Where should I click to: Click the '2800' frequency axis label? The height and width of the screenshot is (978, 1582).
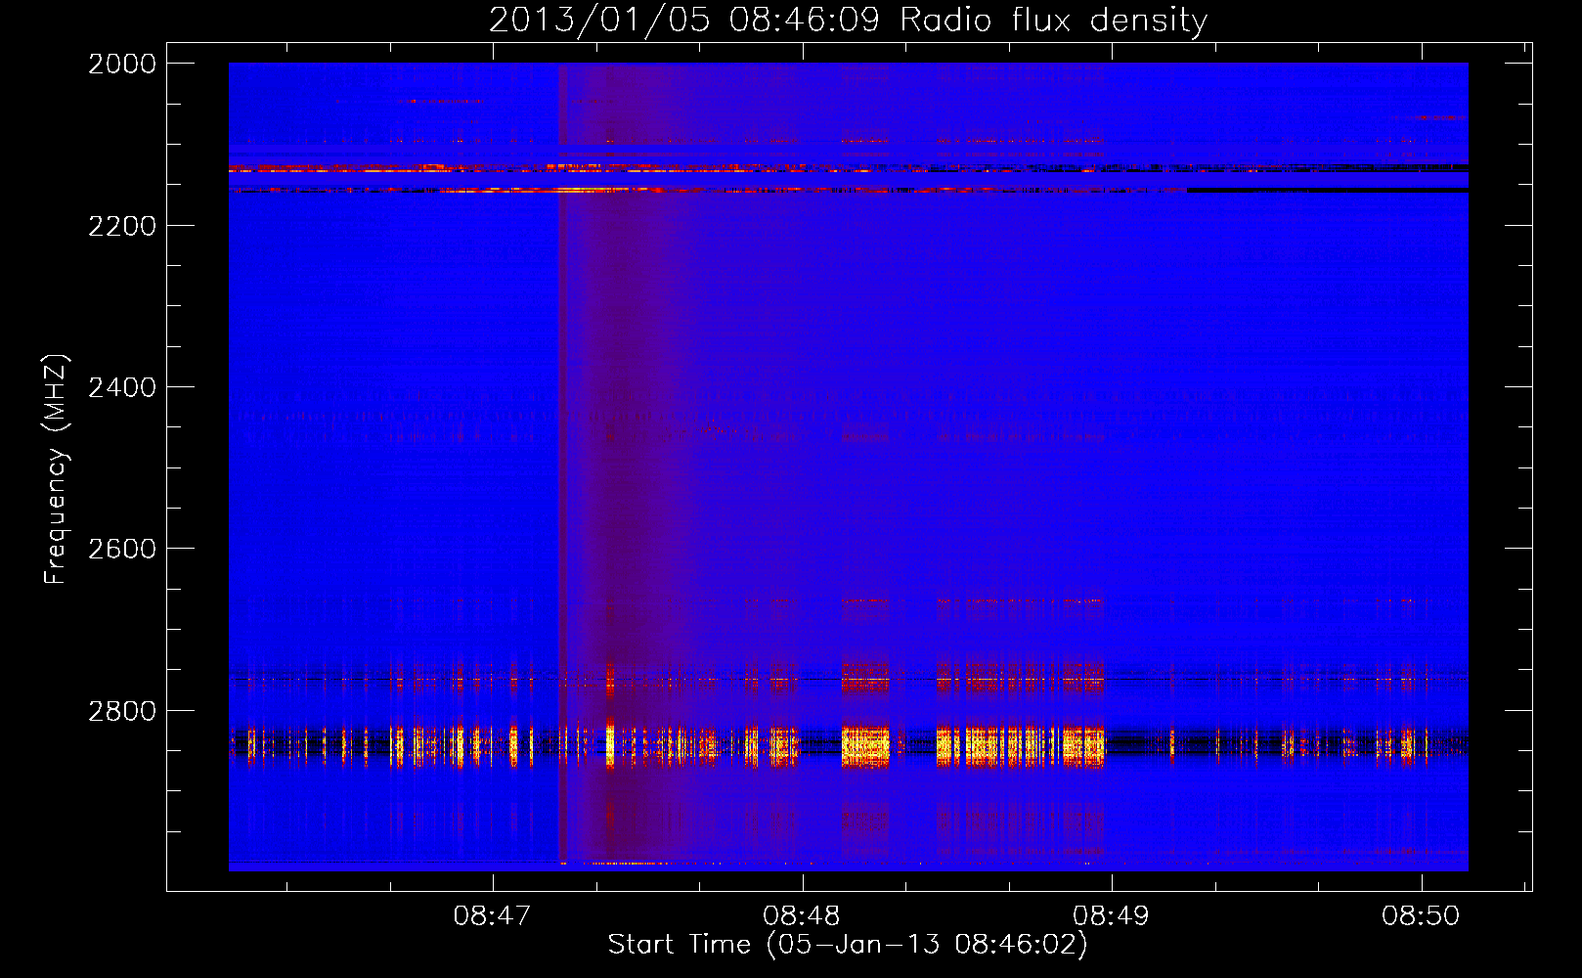[122, 710]
